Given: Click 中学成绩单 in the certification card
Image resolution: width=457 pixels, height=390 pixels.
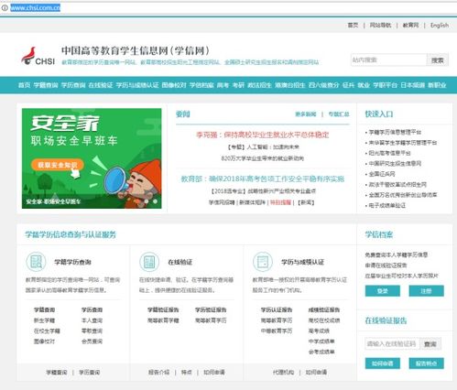Looking at the screenshot, I should [321, 341].
